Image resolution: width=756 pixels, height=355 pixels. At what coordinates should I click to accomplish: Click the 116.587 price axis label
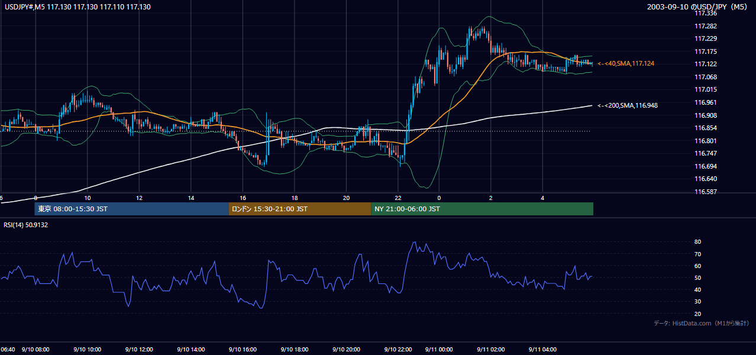coord(705,192)
